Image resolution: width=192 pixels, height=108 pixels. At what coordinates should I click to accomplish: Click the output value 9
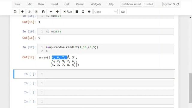(39, 38)
